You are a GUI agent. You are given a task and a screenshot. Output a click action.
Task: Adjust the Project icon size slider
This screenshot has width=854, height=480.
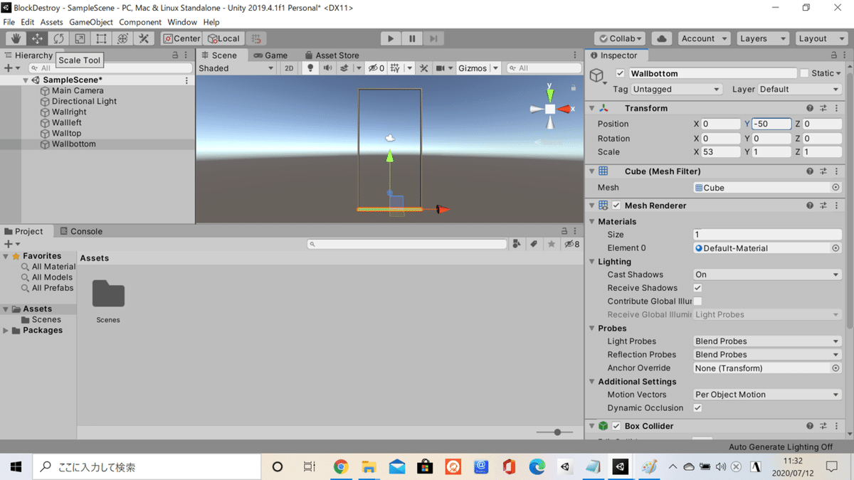559,432
